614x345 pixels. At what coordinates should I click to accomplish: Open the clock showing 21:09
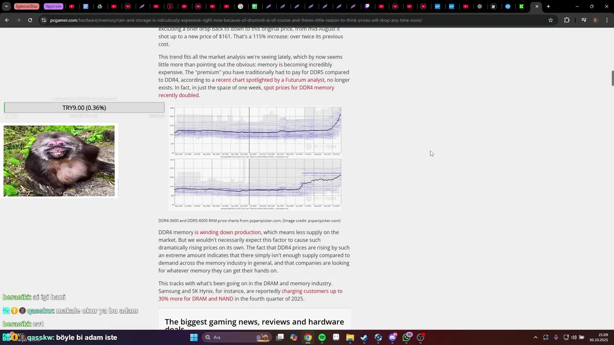tap(599, 337)
